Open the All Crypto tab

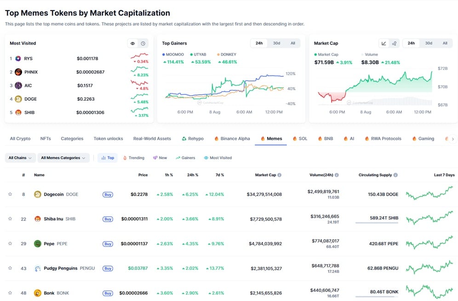(x=20, y=139)
